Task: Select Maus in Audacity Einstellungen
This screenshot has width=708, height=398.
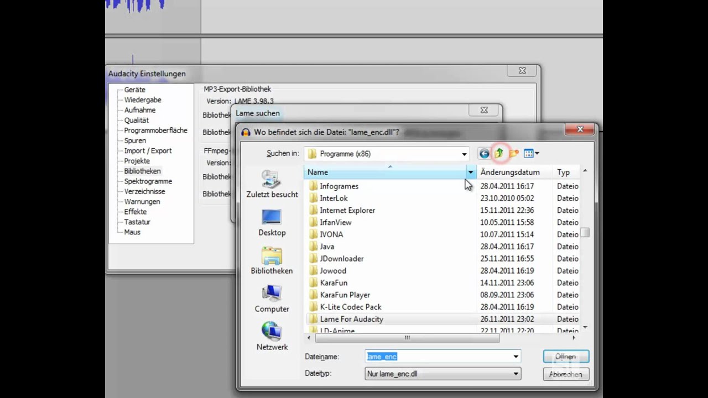Action: (132, 232)
